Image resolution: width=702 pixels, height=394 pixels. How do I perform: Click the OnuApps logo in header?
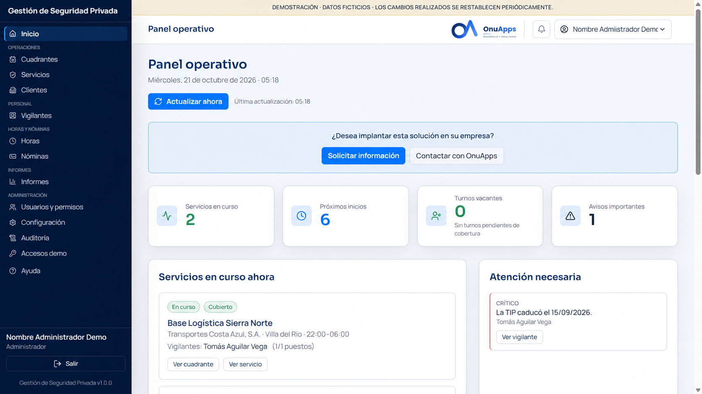(484, 29)
